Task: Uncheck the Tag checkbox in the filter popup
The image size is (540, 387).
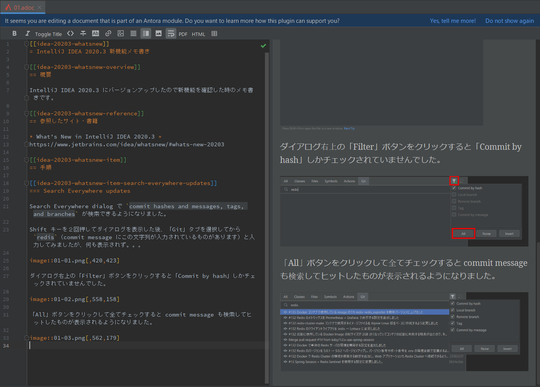Action: click(x=454, y=208)
